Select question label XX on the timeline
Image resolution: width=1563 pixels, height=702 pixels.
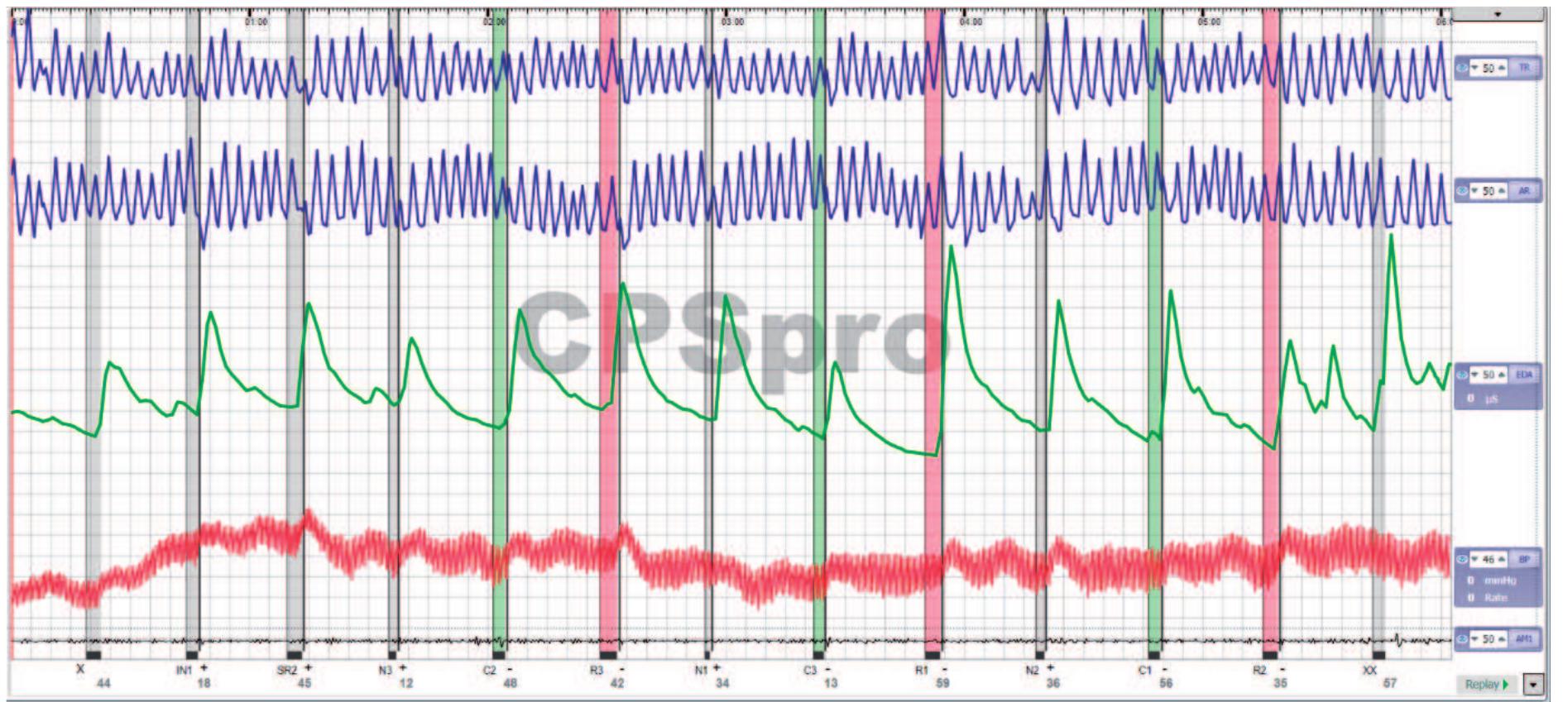coord(1370,670)
